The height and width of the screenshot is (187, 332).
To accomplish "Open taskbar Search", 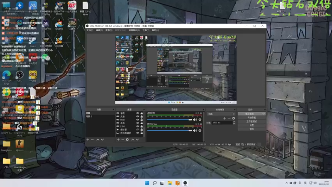I will coord(154,183).
